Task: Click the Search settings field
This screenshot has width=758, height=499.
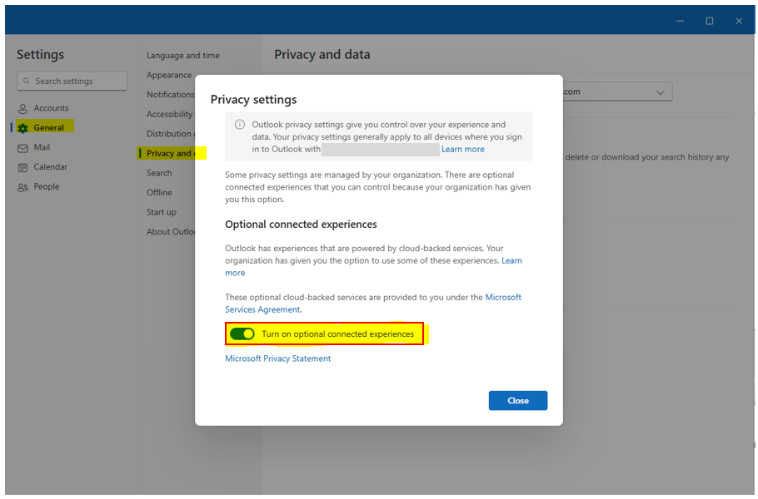Action: point(72,81)
